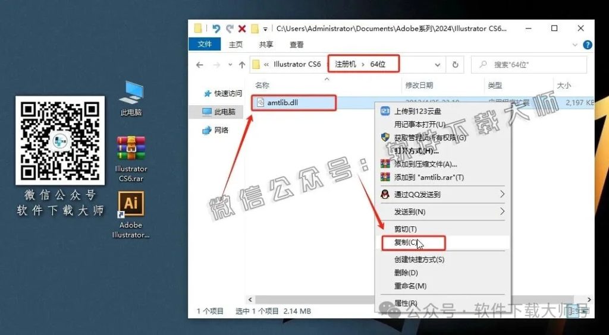This screenshot has width=609, height=335.
Task: Click the horizontal scrollbar right arrow
Action: pos(589,299)
